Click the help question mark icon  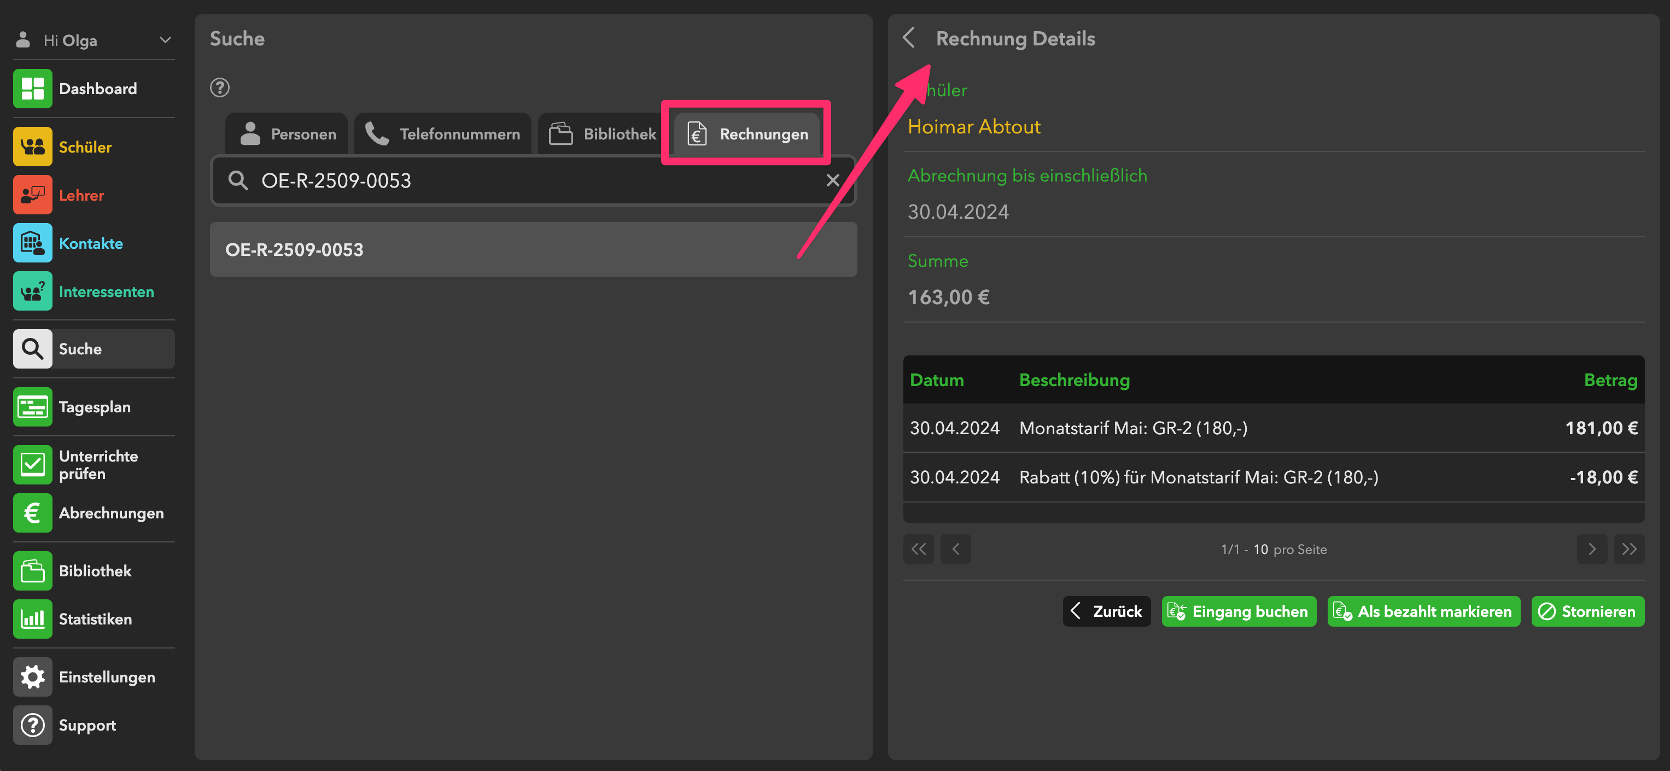pos(220,87)
